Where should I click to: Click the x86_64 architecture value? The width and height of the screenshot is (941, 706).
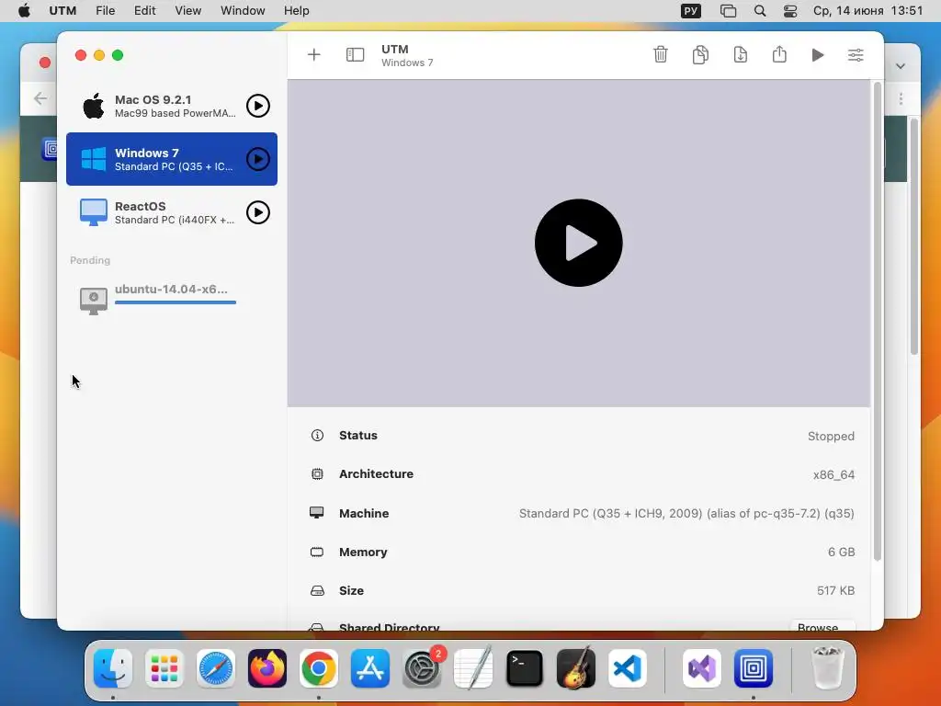click(833, 475)
